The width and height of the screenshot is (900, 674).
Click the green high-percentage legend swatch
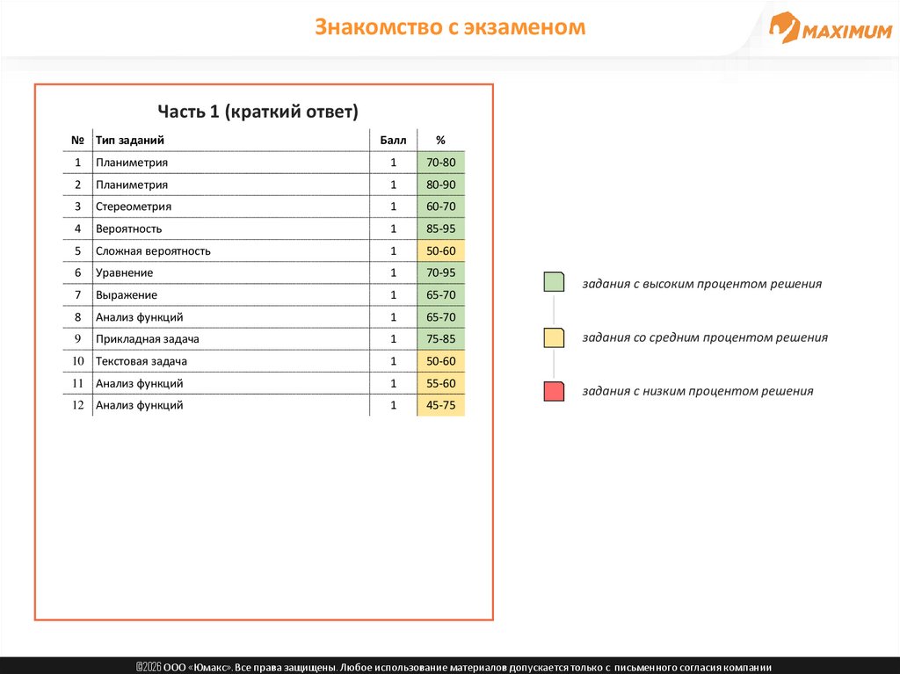pyautogui.click(x=554, y=282)
